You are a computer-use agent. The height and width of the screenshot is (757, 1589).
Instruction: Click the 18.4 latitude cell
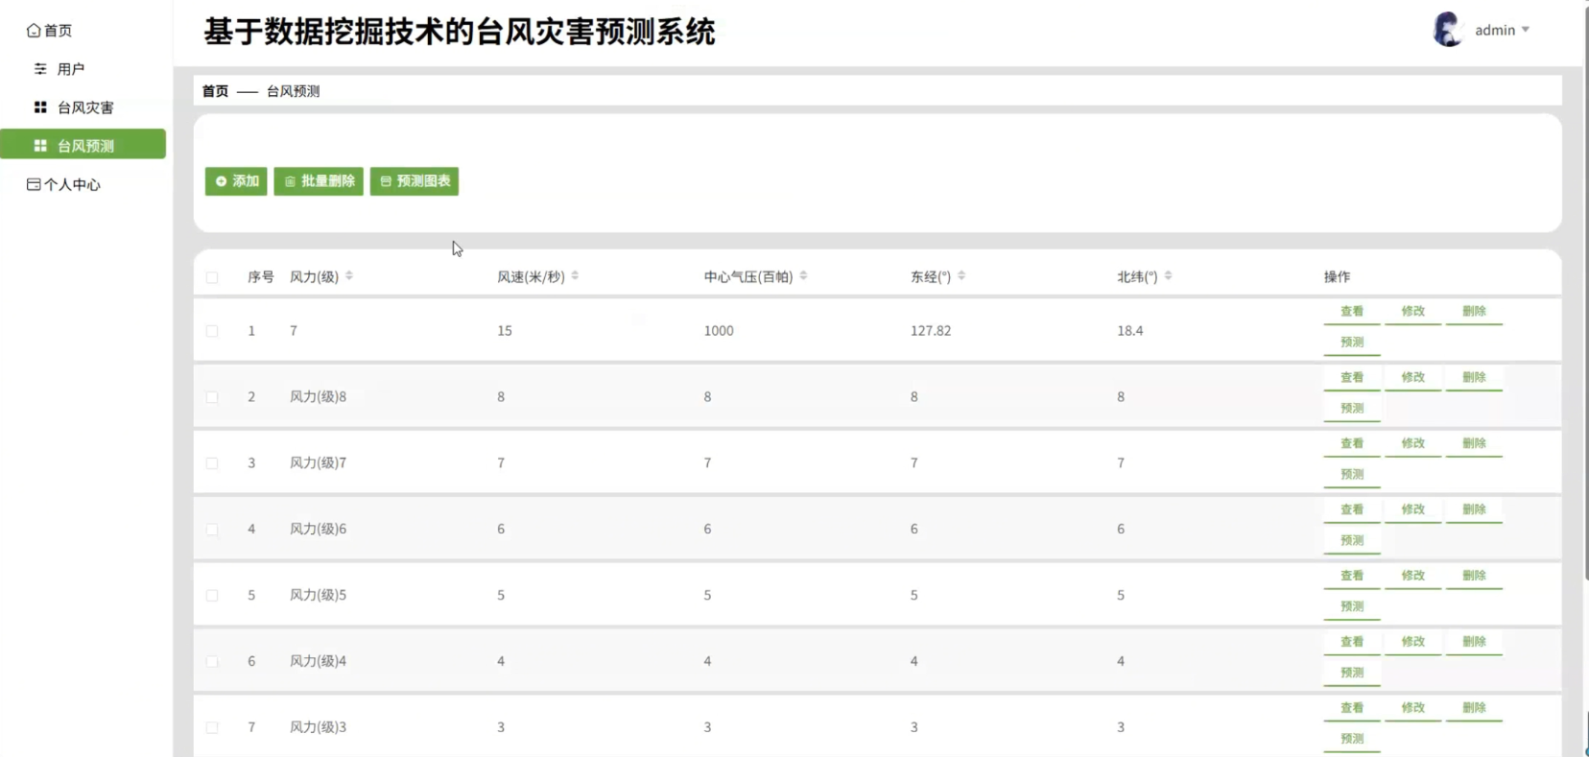1130,331
